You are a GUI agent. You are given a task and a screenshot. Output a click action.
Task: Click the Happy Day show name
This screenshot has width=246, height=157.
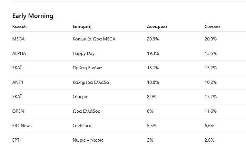coord(84,53)
